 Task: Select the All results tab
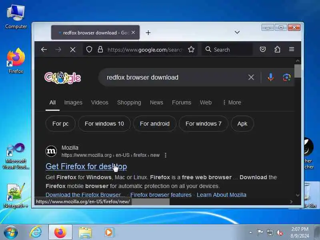coord(52,102)
